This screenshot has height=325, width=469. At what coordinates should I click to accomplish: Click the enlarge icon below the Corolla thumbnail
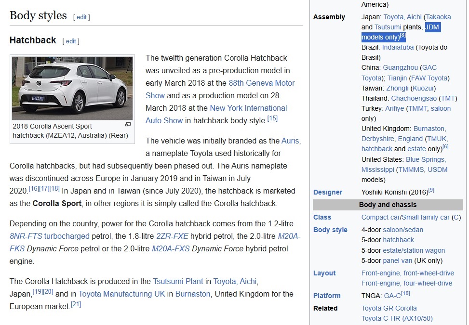point(128,124)
